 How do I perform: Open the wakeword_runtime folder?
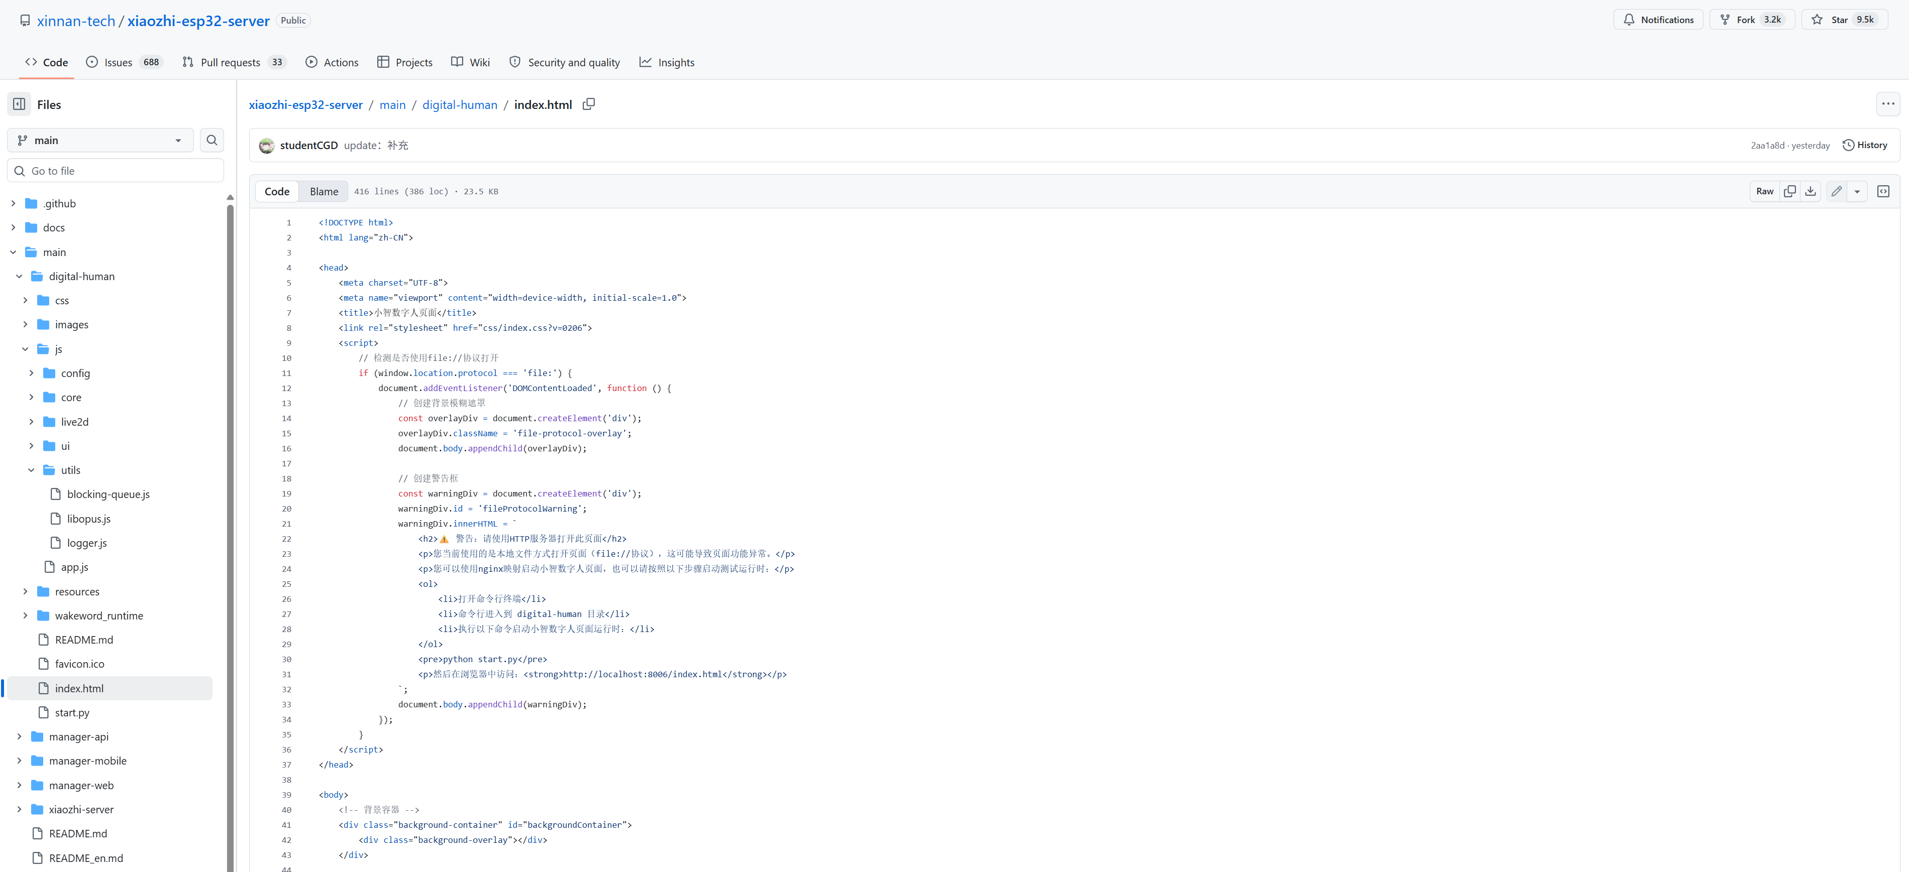pos(98,616)
